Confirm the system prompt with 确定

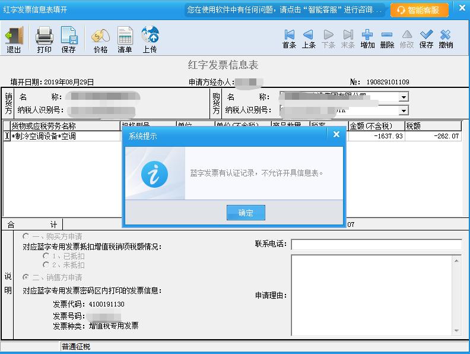246,213
